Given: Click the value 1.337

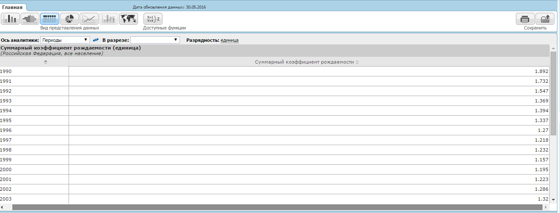Looking at the screenshot, I should pos(542,120).
